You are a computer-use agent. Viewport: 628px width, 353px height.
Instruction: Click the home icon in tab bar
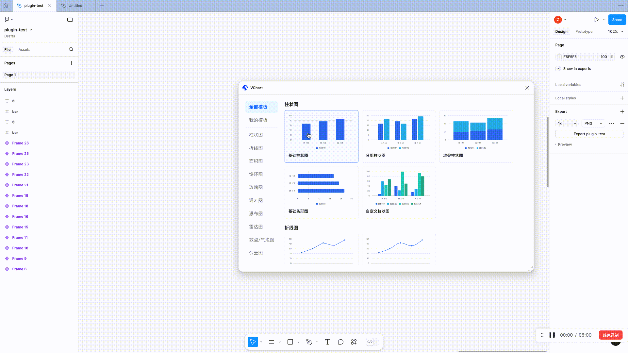pyautogui.click(x=6, y=6)
